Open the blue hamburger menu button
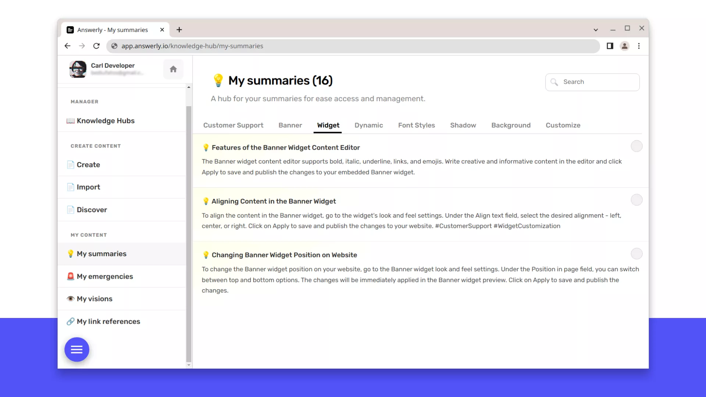Viewport: 706px width, 397px height. [x=76, y=350]
